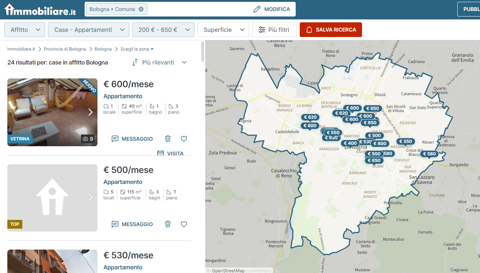Screen dimensions: 480x273
Task: Select the € 600 marker beside Casteldebole
Action: [x=310, y=126]
